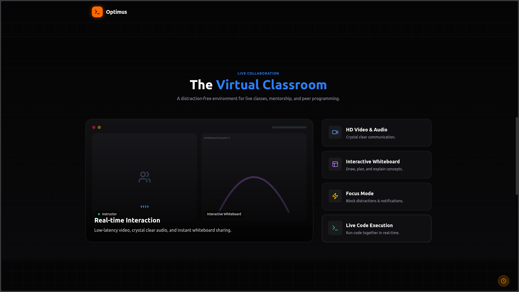Screen dimensions: 519x292
Task: Click the yellow lightning bolt icon
Action: tap(335, 196)
